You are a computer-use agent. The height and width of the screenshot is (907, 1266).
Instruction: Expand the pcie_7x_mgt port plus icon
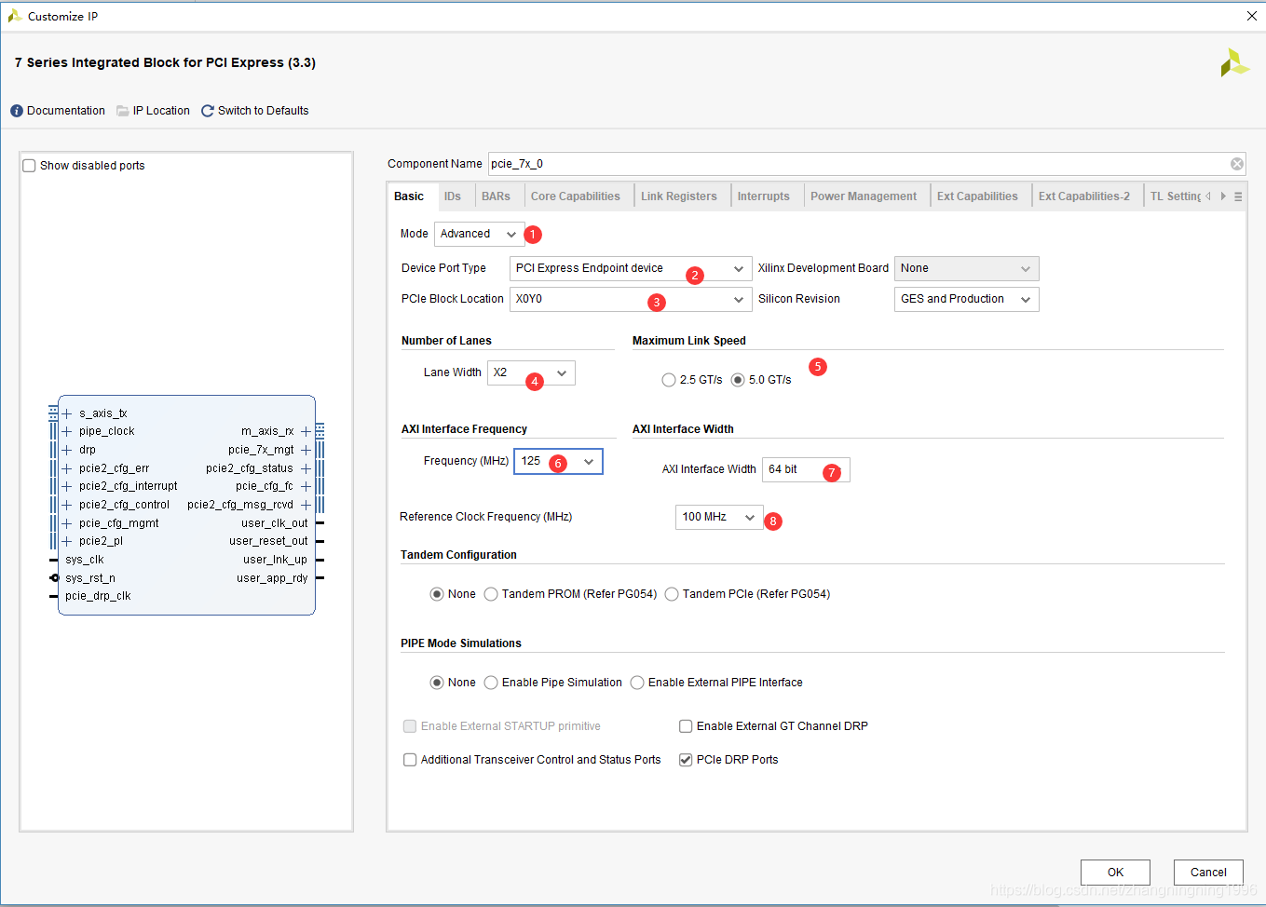point(306,450)
